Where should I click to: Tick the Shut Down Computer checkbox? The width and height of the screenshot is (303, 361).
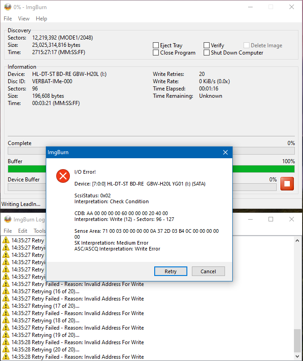[x=206, y=52]
